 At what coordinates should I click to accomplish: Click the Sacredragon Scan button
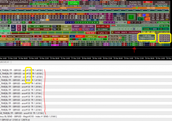pyautogui.click(x=135, y=4)
